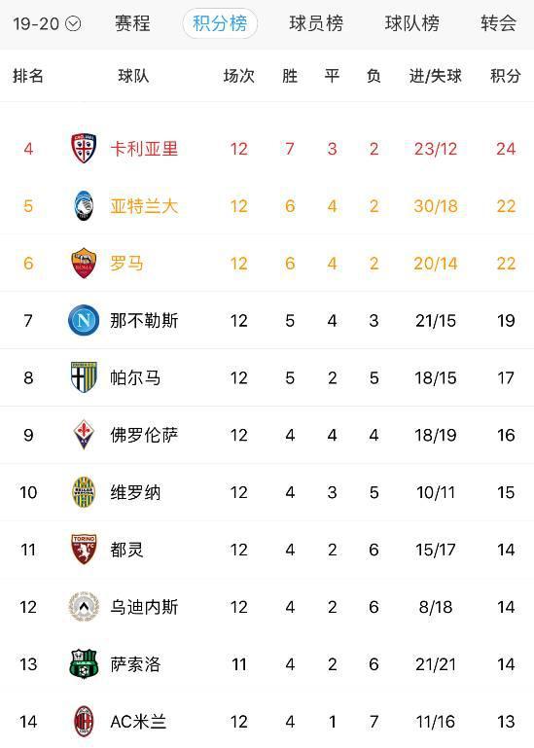534x748 pixels.
Task: Sort by the 积分 column header
Action: tap(506, 76)
